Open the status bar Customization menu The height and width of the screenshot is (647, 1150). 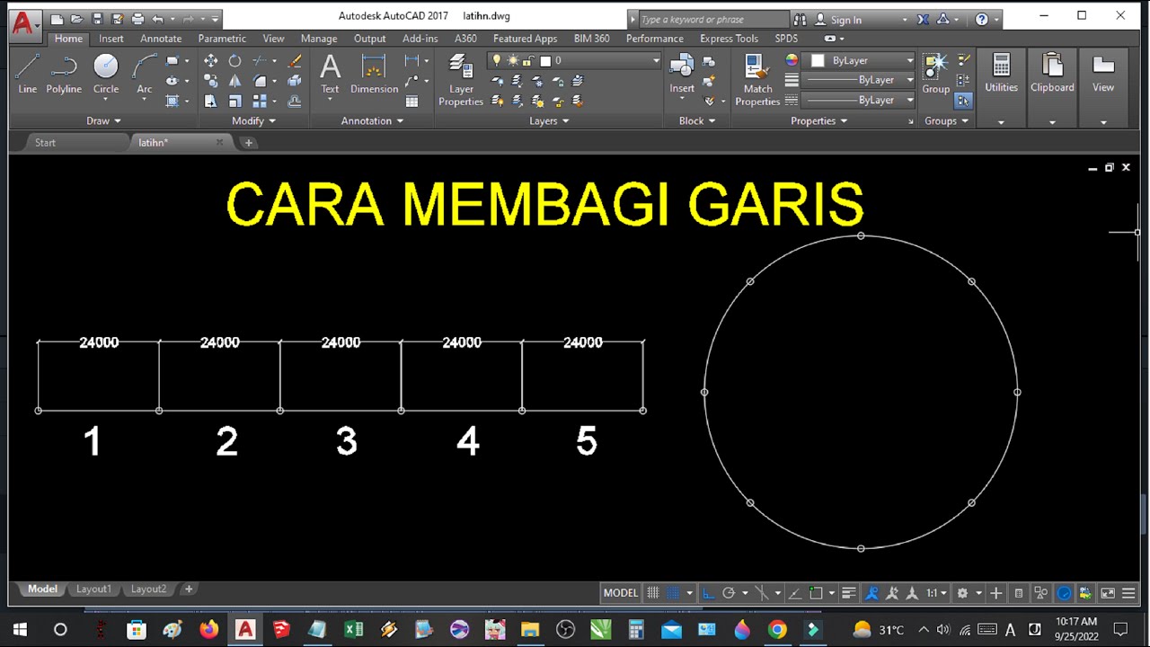1128,593
